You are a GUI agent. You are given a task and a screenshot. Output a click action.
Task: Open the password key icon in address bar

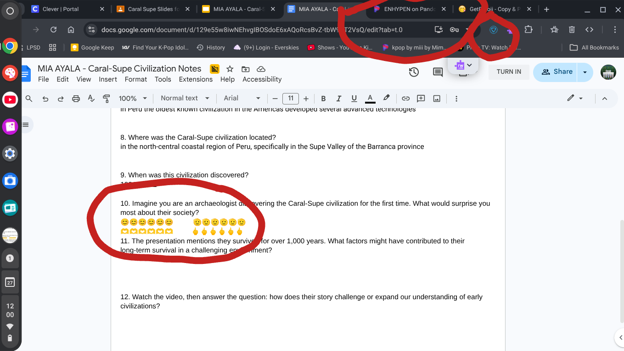[x=454, y=30]
